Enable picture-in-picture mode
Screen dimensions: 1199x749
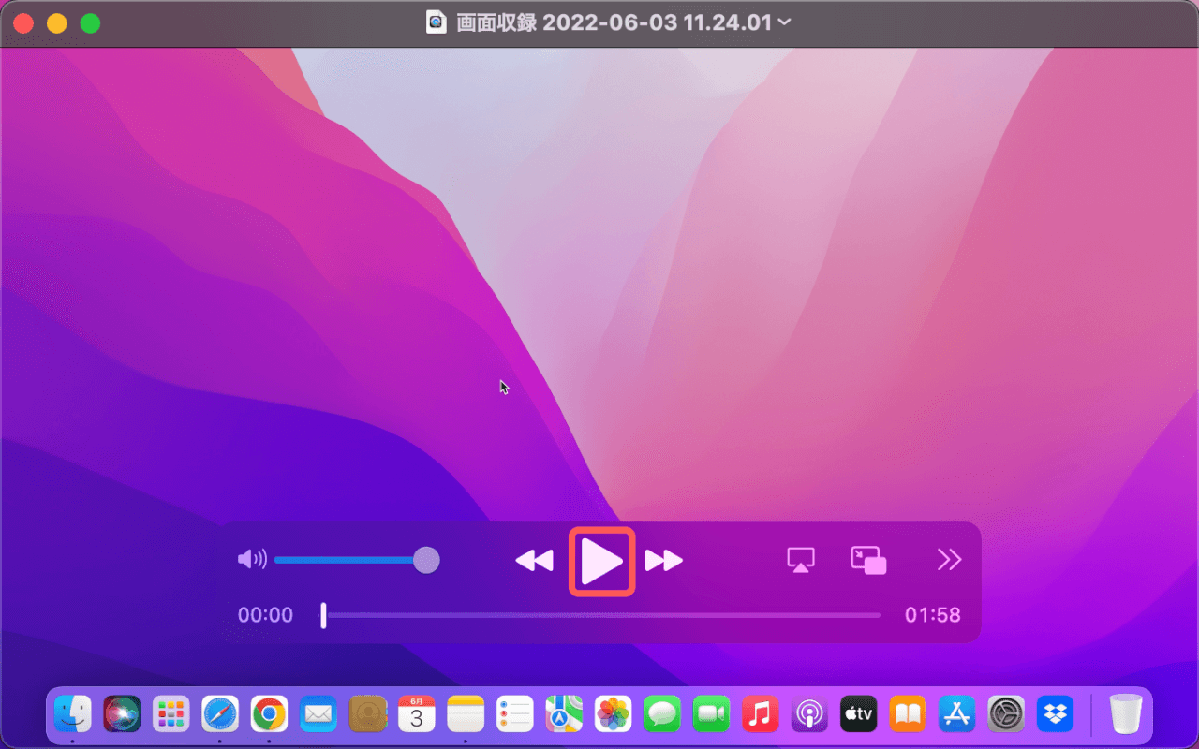pyautogui.click(x=868, y=560)
